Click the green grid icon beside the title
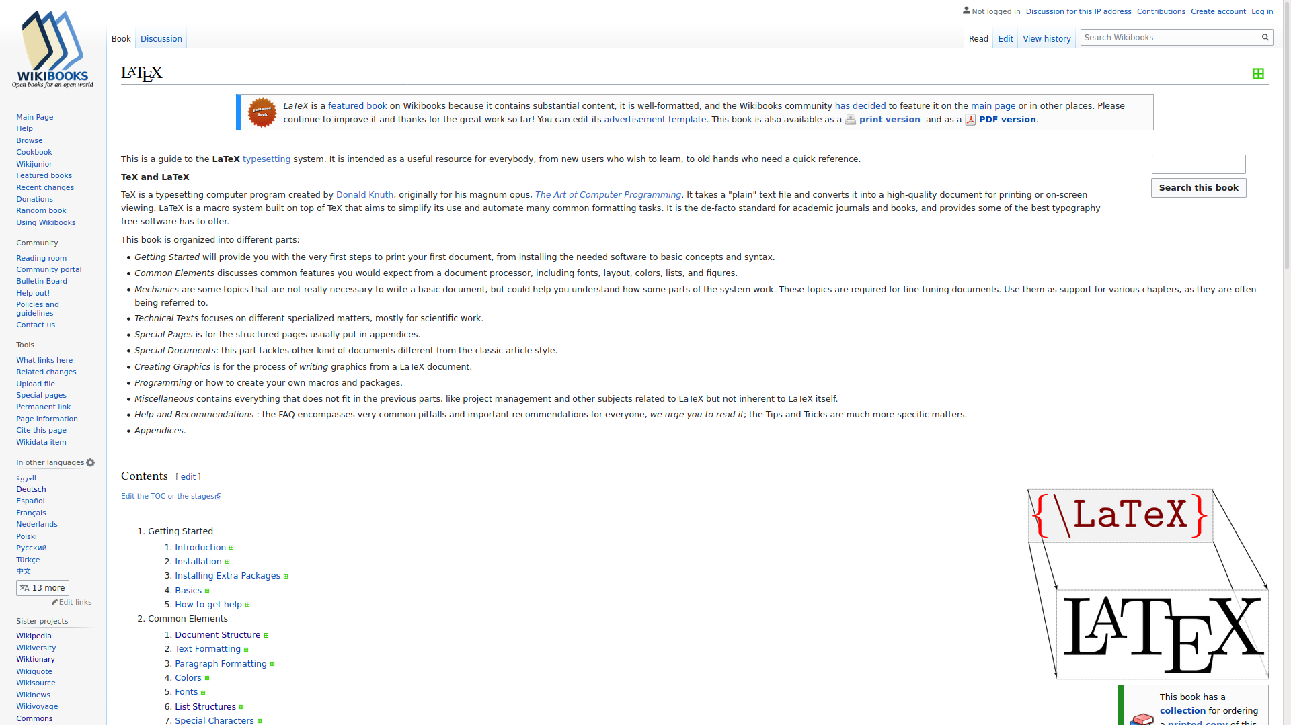 tap(1258, 74)
